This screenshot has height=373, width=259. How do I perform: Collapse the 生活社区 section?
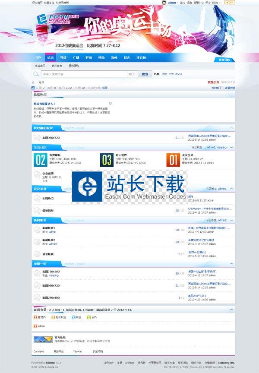coord(231,147)
